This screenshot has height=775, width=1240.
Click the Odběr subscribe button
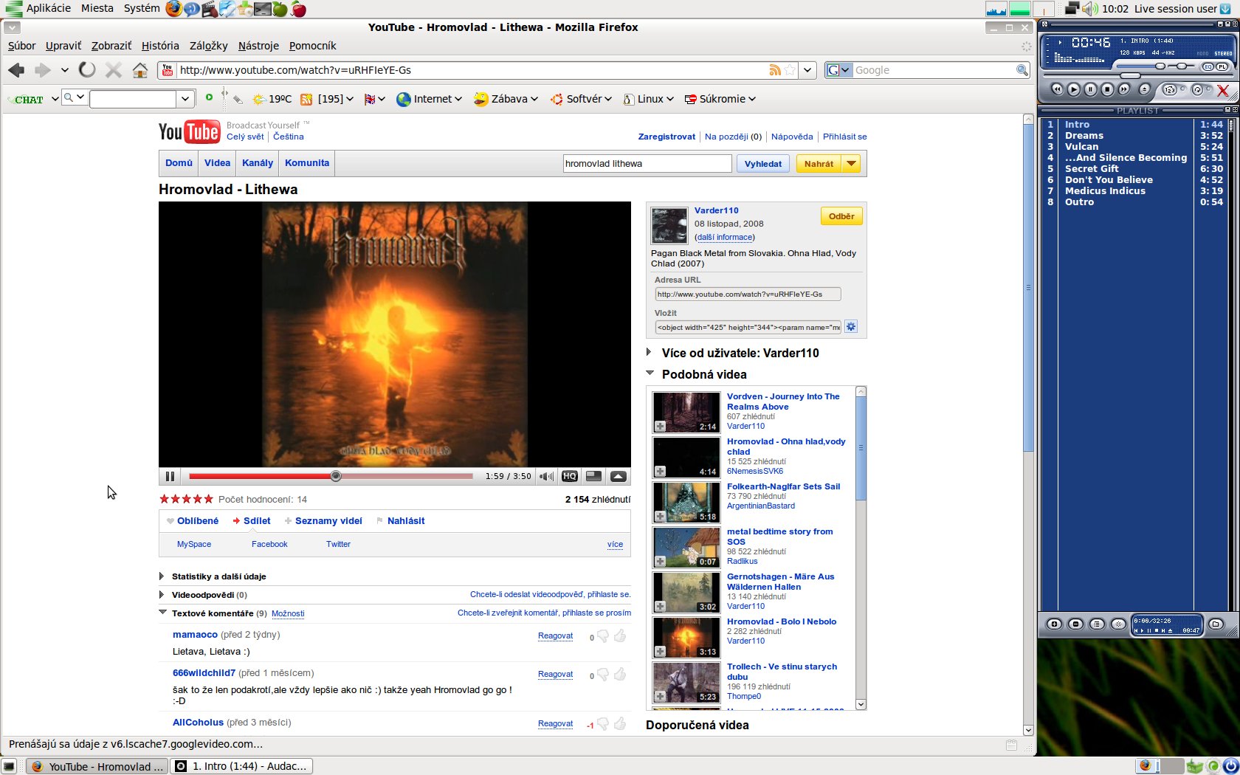tap(841, 216)
